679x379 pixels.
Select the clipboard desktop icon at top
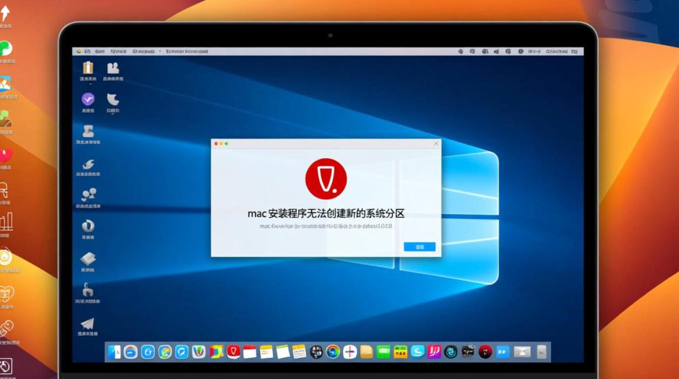(x=88, y=68)
